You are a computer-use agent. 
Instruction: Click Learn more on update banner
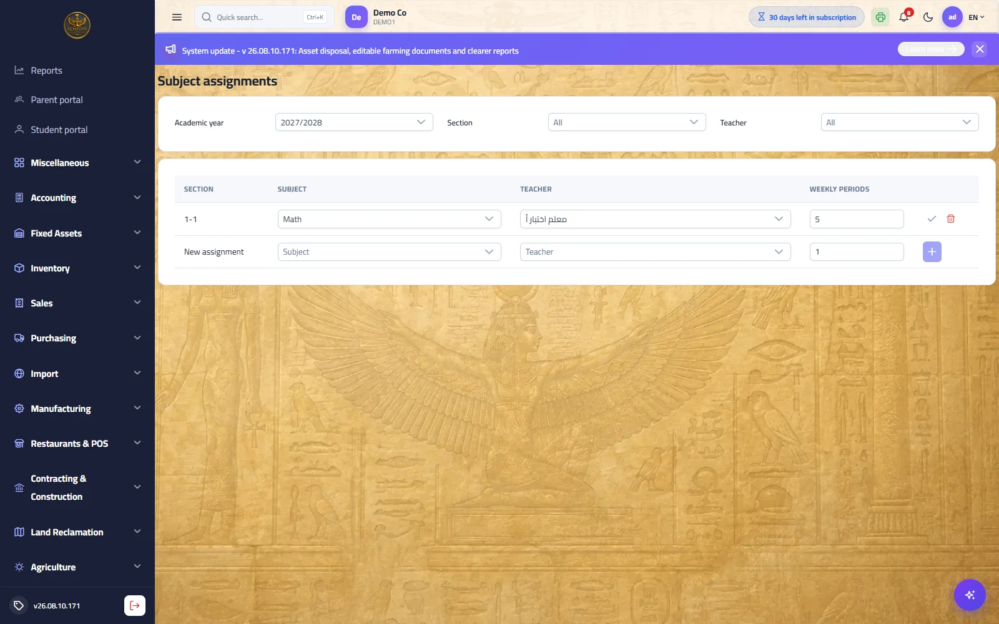tap(931, 49)
